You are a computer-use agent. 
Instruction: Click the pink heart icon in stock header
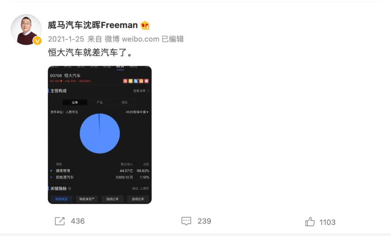[x=146, y=81]
